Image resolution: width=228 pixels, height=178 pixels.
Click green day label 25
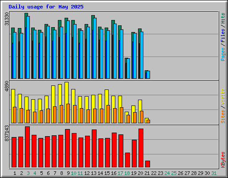point(174,173)
